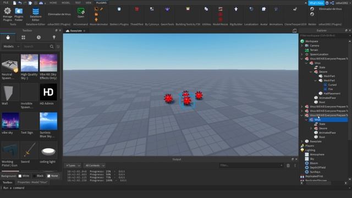Open the Models category dropdown
This screenshot has width=352, height=198.
(11, 46)
